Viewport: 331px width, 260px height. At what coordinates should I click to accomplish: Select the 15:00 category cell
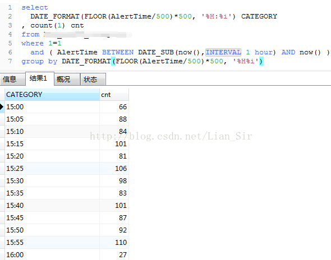tap(52, 106)
